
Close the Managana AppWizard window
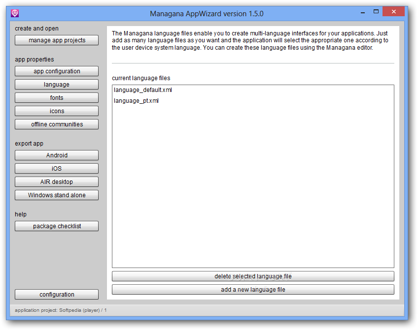point(393,12)
